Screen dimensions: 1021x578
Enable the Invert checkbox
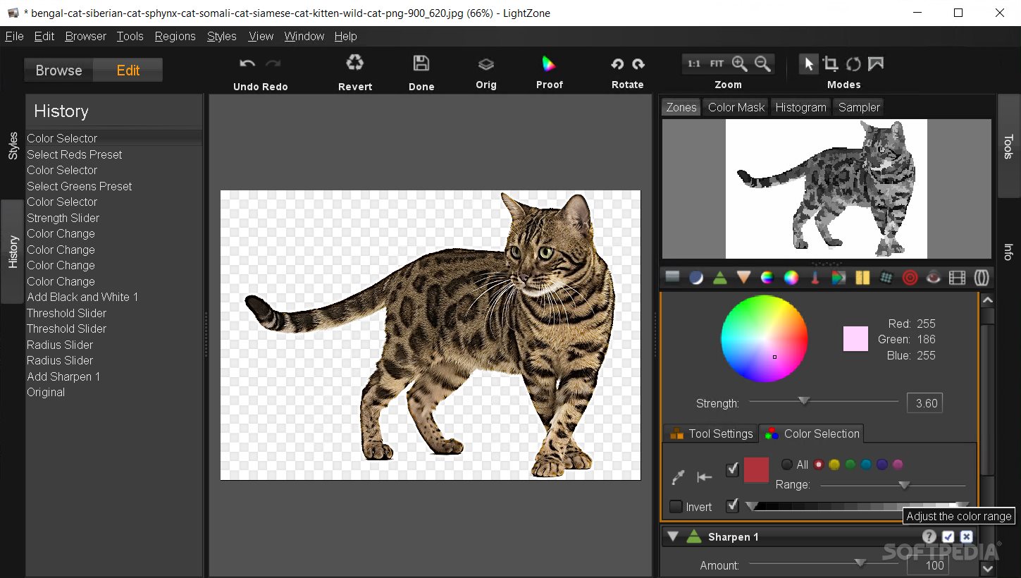coord(675,506)
